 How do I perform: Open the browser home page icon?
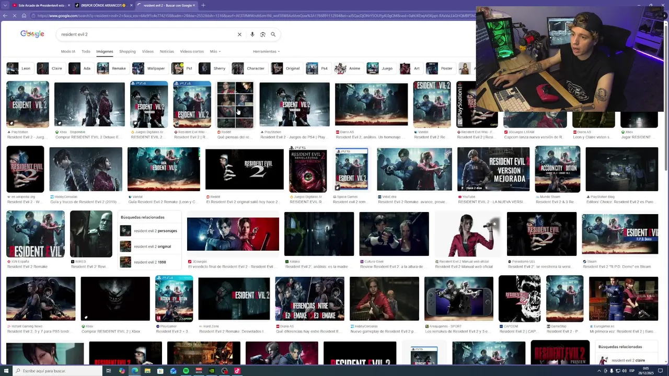[x=24, y=16]
